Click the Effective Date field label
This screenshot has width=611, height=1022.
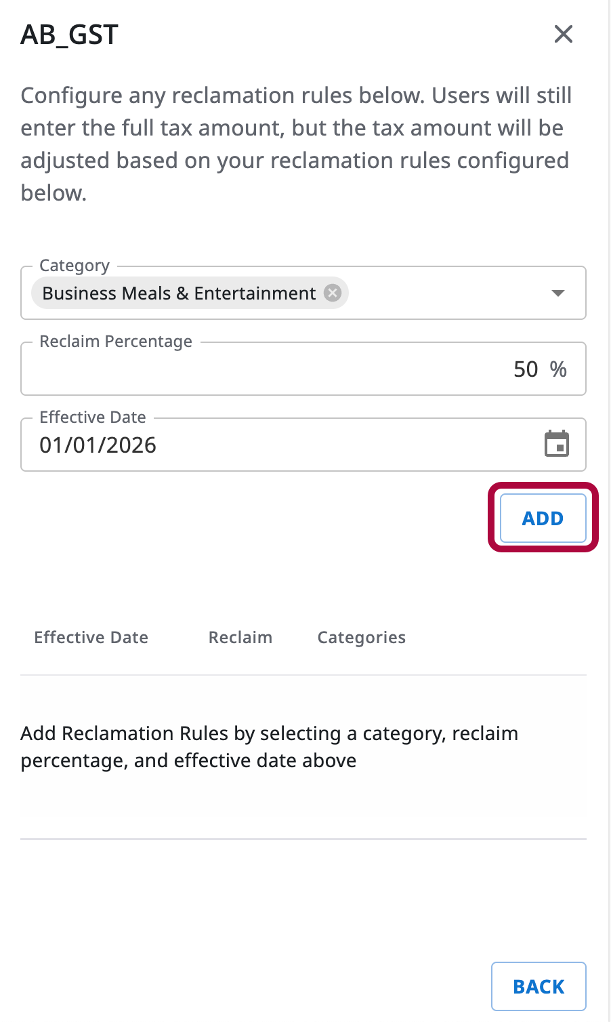pos(93,417)
